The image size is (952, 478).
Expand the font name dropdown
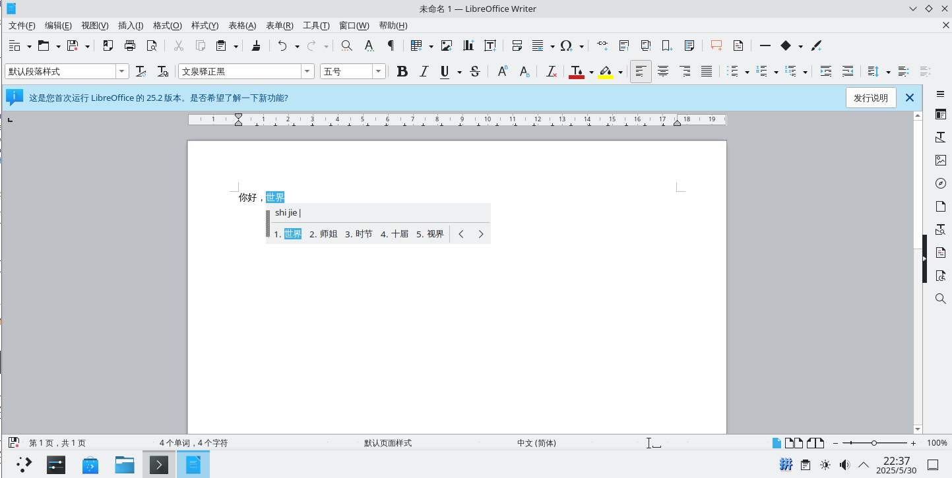point(307,71)
